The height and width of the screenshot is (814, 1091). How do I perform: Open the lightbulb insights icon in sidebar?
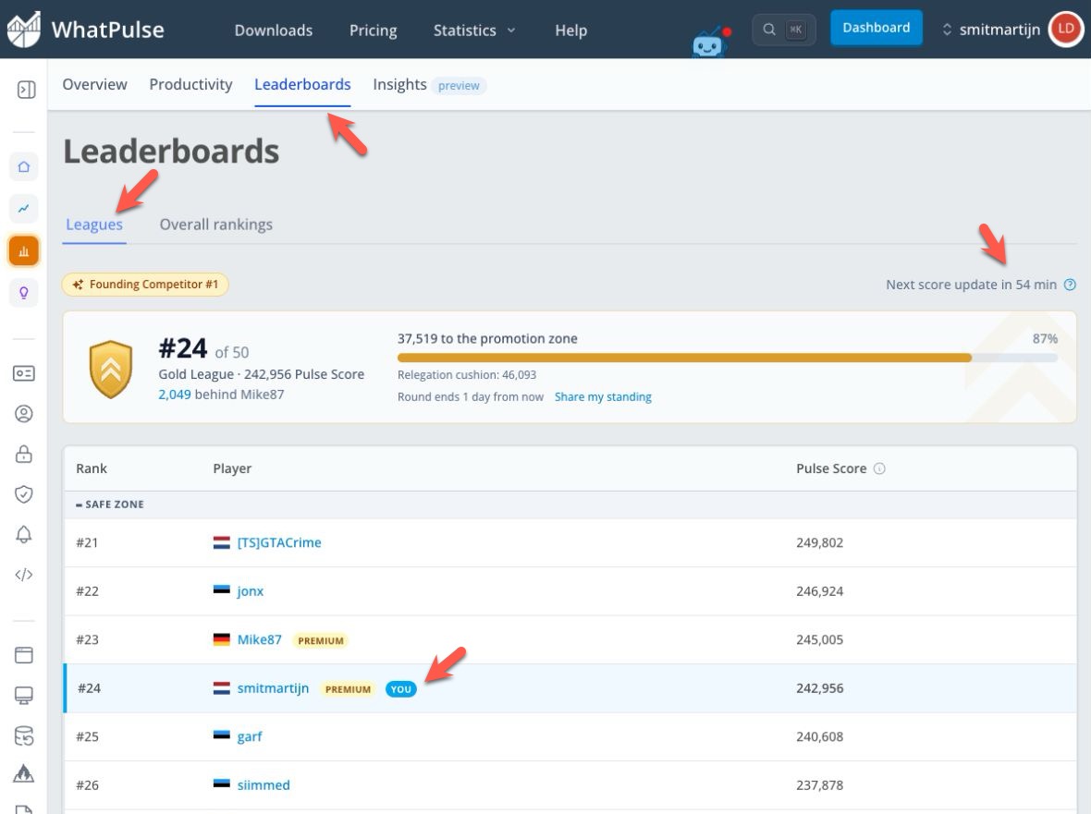pyautogui.click(x=24, y=293)
